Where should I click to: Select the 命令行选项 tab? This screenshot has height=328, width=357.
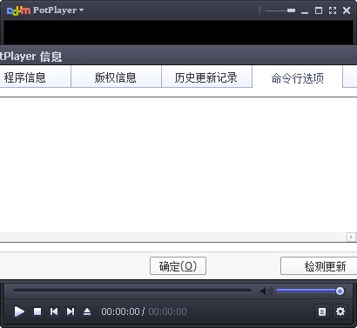point(297,78)
